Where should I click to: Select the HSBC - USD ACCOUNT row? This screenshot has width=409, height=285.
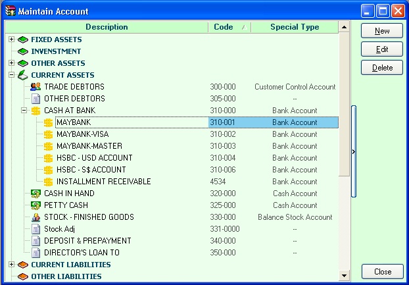click(x=94, y=158)
